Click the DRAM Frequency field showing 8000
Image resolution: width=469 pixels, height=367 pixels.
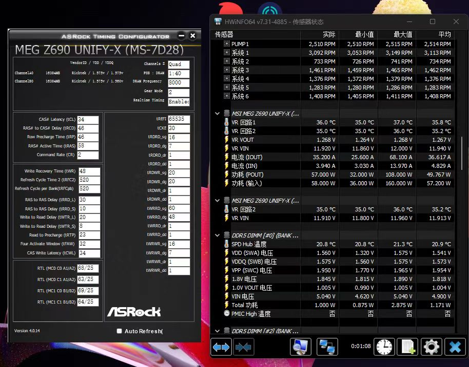(x=179, y=82)
